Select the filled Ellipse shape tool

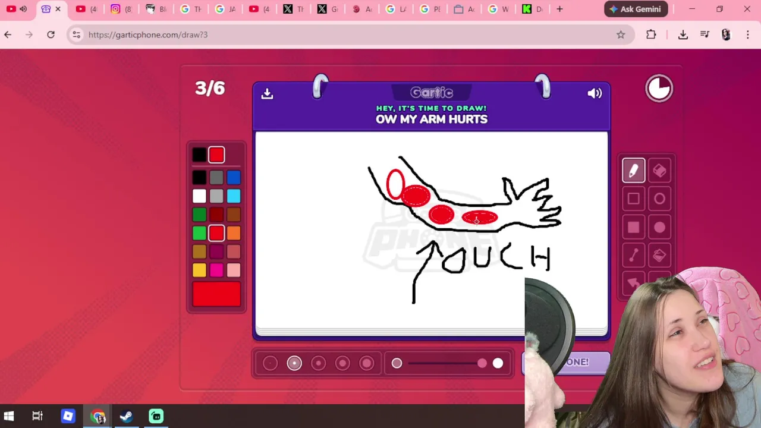point(659,227)
